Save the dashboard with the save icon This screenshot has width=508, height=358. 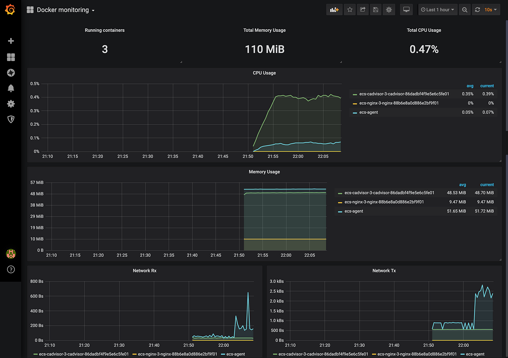click(375, 9)
